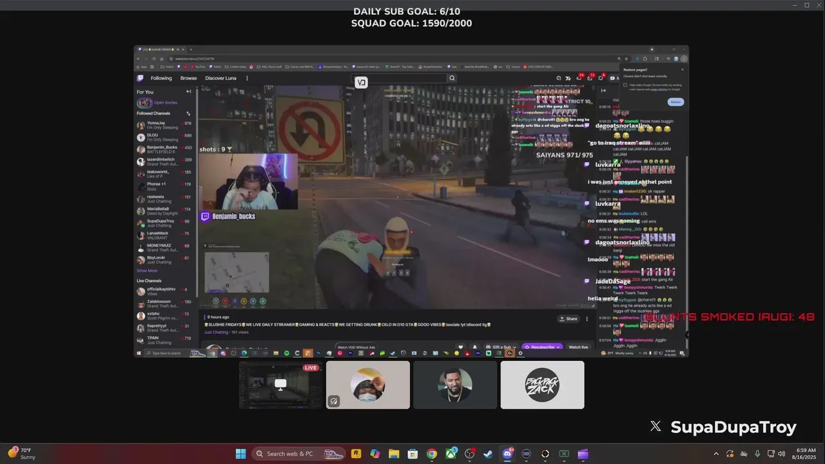Open Steam from the taskbar
The height and width of the screenshot is (464, 825).
point(489,454)
